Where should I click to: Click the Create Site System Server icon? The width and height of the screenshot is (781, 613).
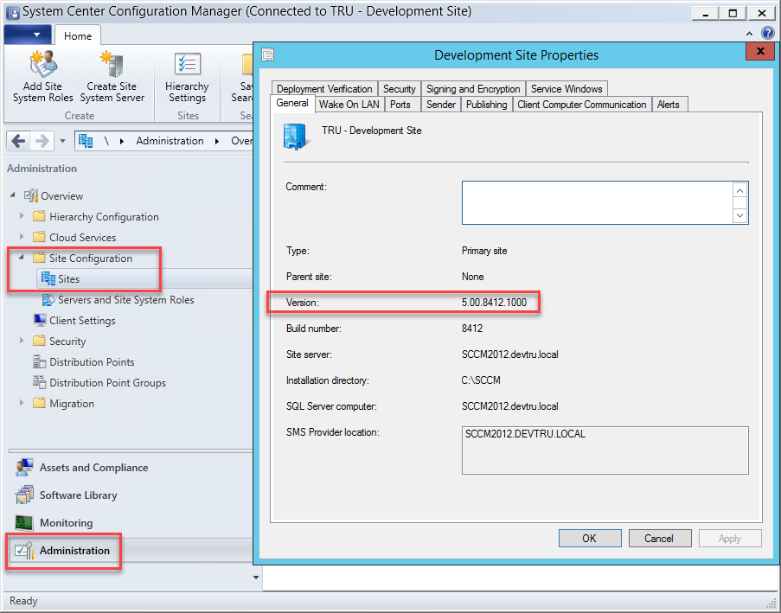click(x=112, y=64)
